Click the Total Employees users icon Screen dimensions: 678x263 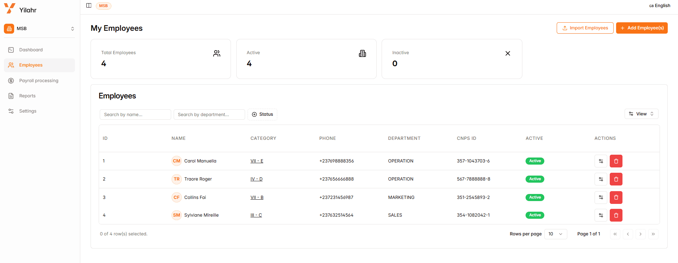point(217,53)
